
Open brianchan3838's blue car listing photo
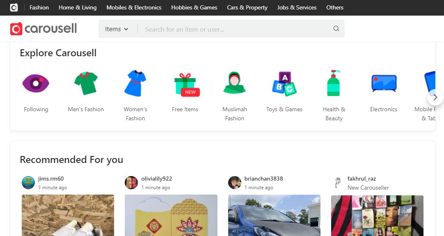[274, 215]
